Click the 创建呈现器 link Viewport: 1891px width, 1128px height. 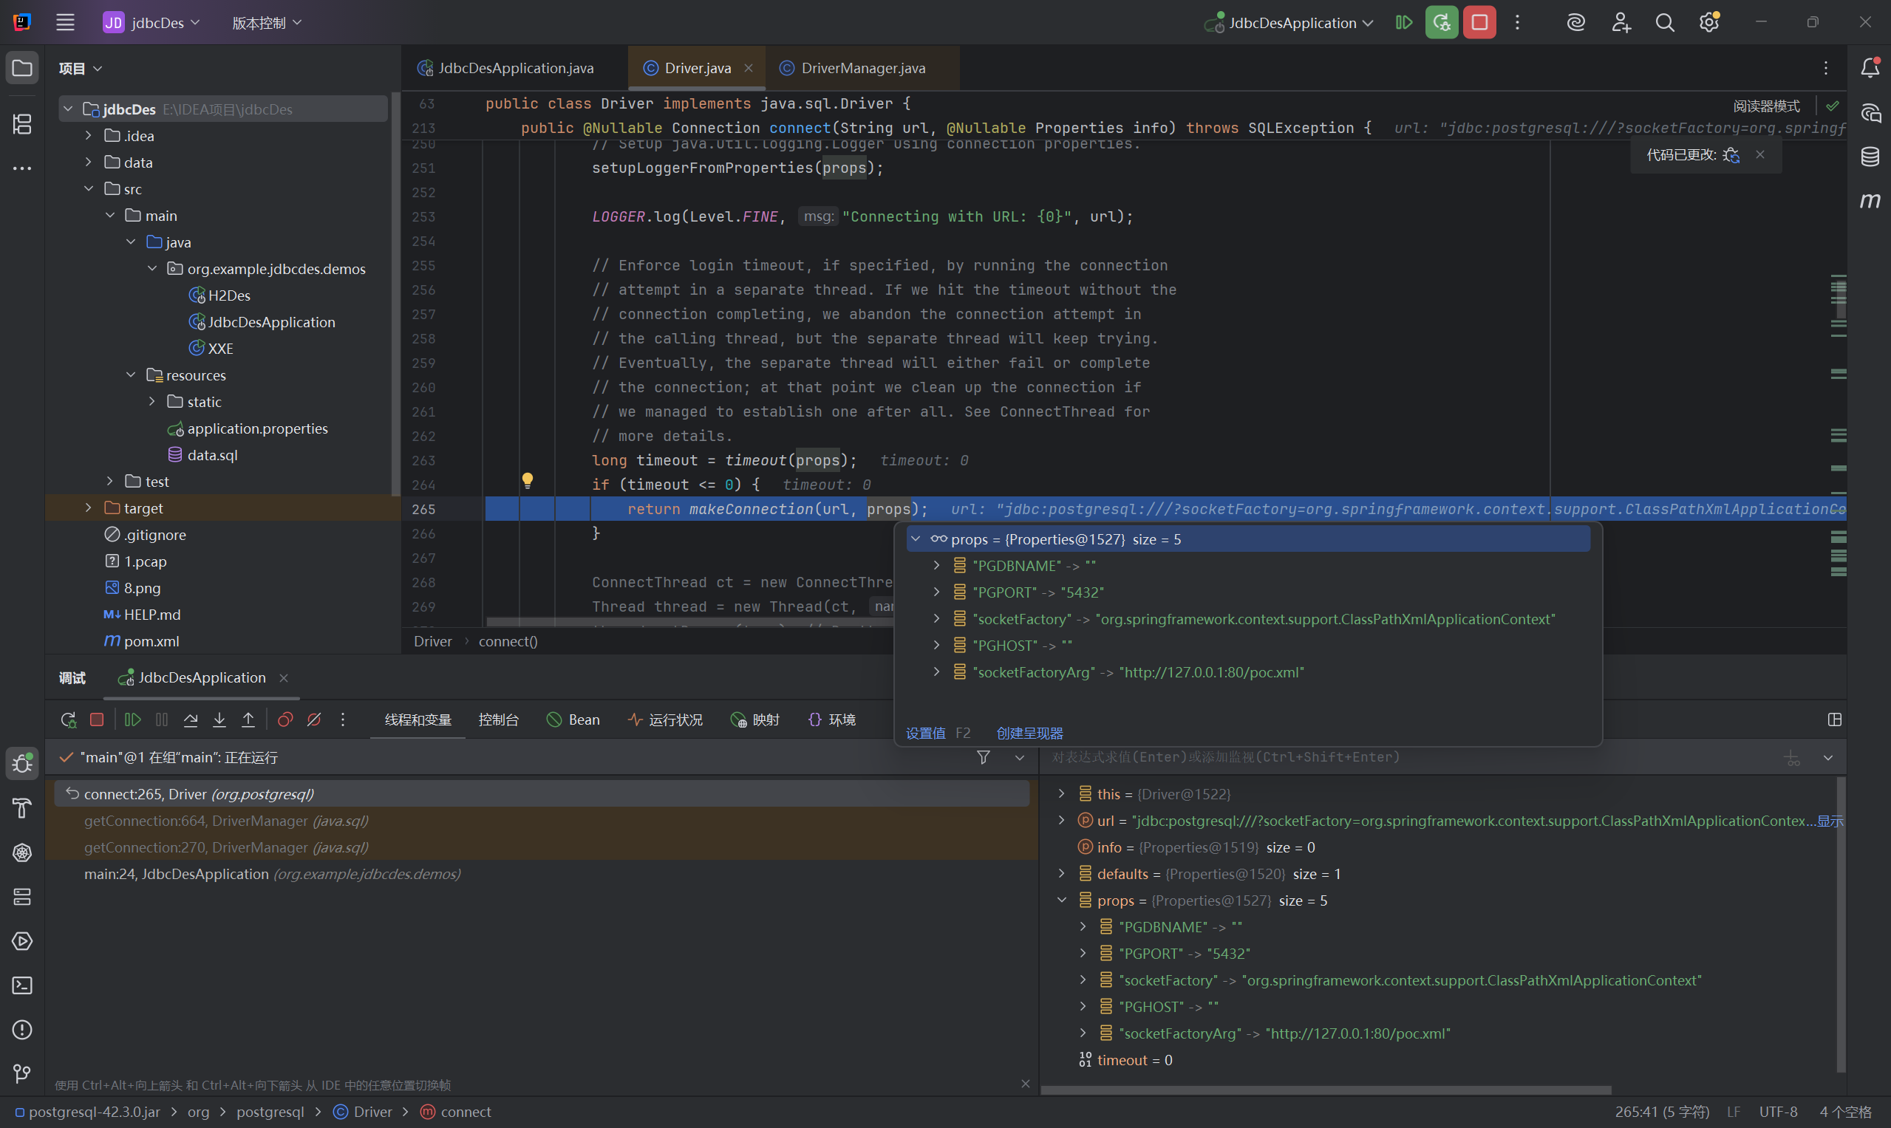1029,734
